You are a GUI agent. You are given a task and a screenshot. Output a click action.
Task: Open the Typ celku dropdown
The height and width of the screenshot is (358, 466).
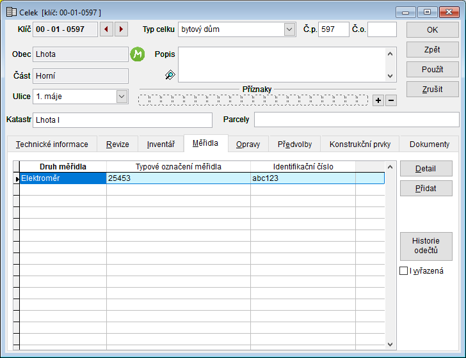(289, 29)
